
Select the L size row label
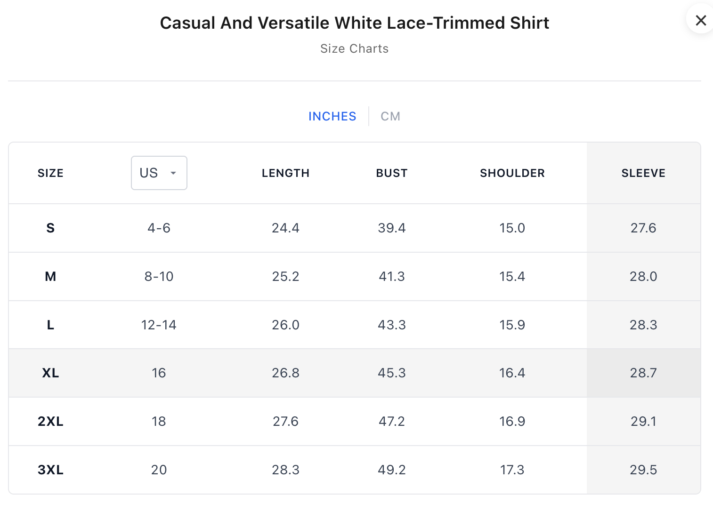point(50,325)
